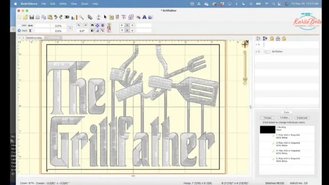The width and height of the screenshot is (329, 185).
Task: Click the last open-padlock icon in object panel
Action: point(284,39)
